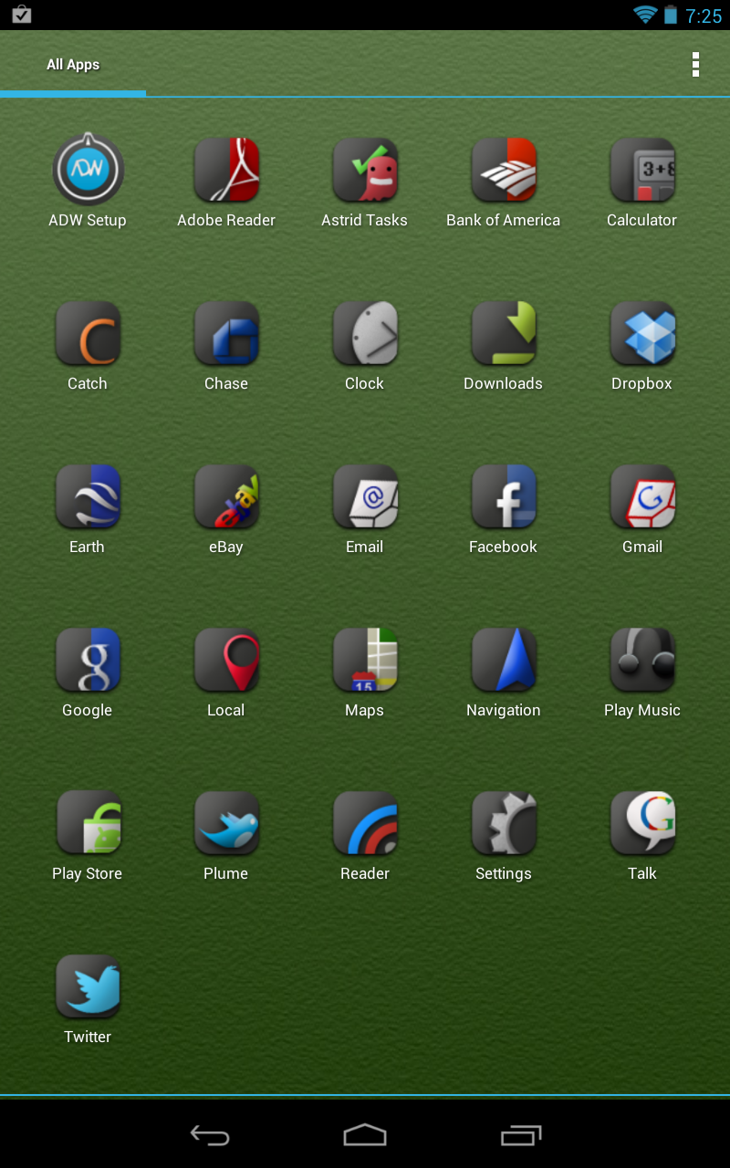Launch the Local places app
The height and width of the screenshot is (1168, 730).
click(x=226, y=660)
